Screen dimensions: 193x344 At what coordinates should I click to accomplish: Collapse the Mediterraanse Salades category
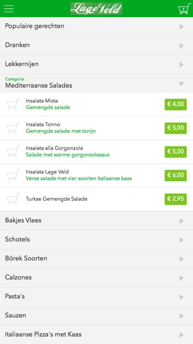(181, 84)
